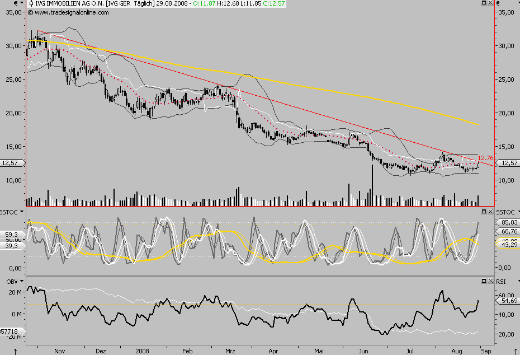The height and width of the screenshot is (355, 520).
Task: Click the 85,03 stochastic value marker
Action: [x=507, y=222]
